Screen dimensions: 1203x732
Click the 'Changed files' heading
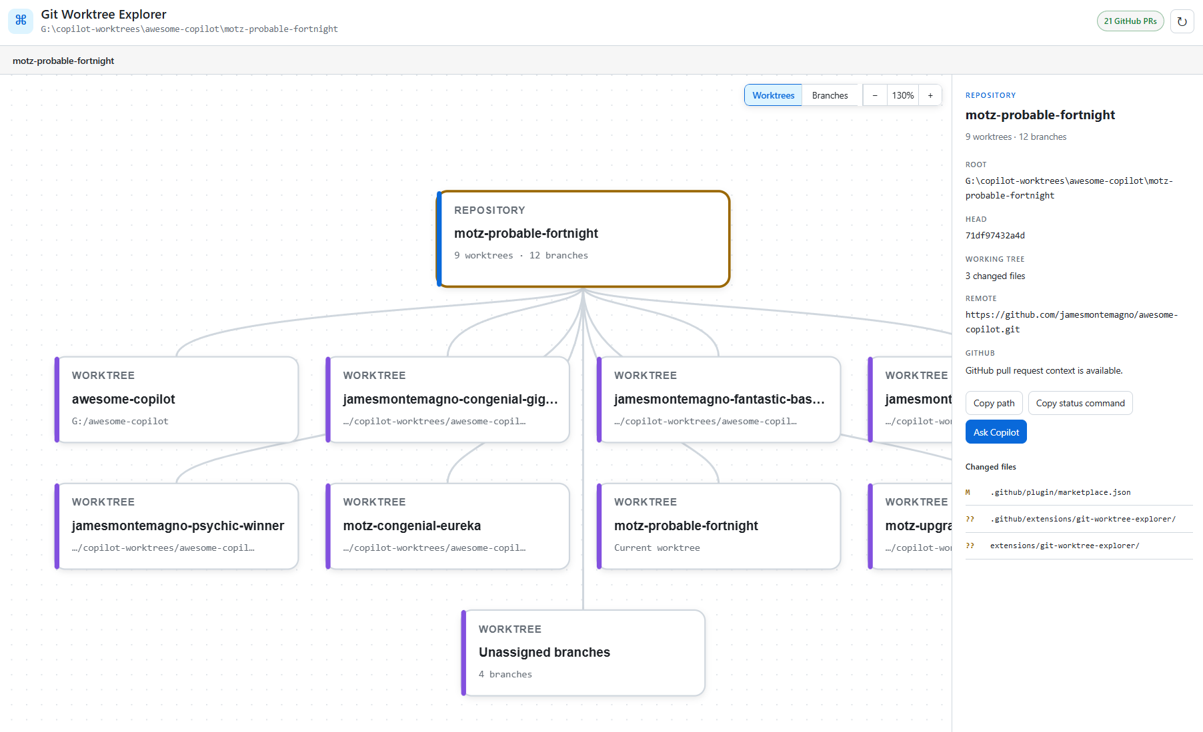point(990,467)
